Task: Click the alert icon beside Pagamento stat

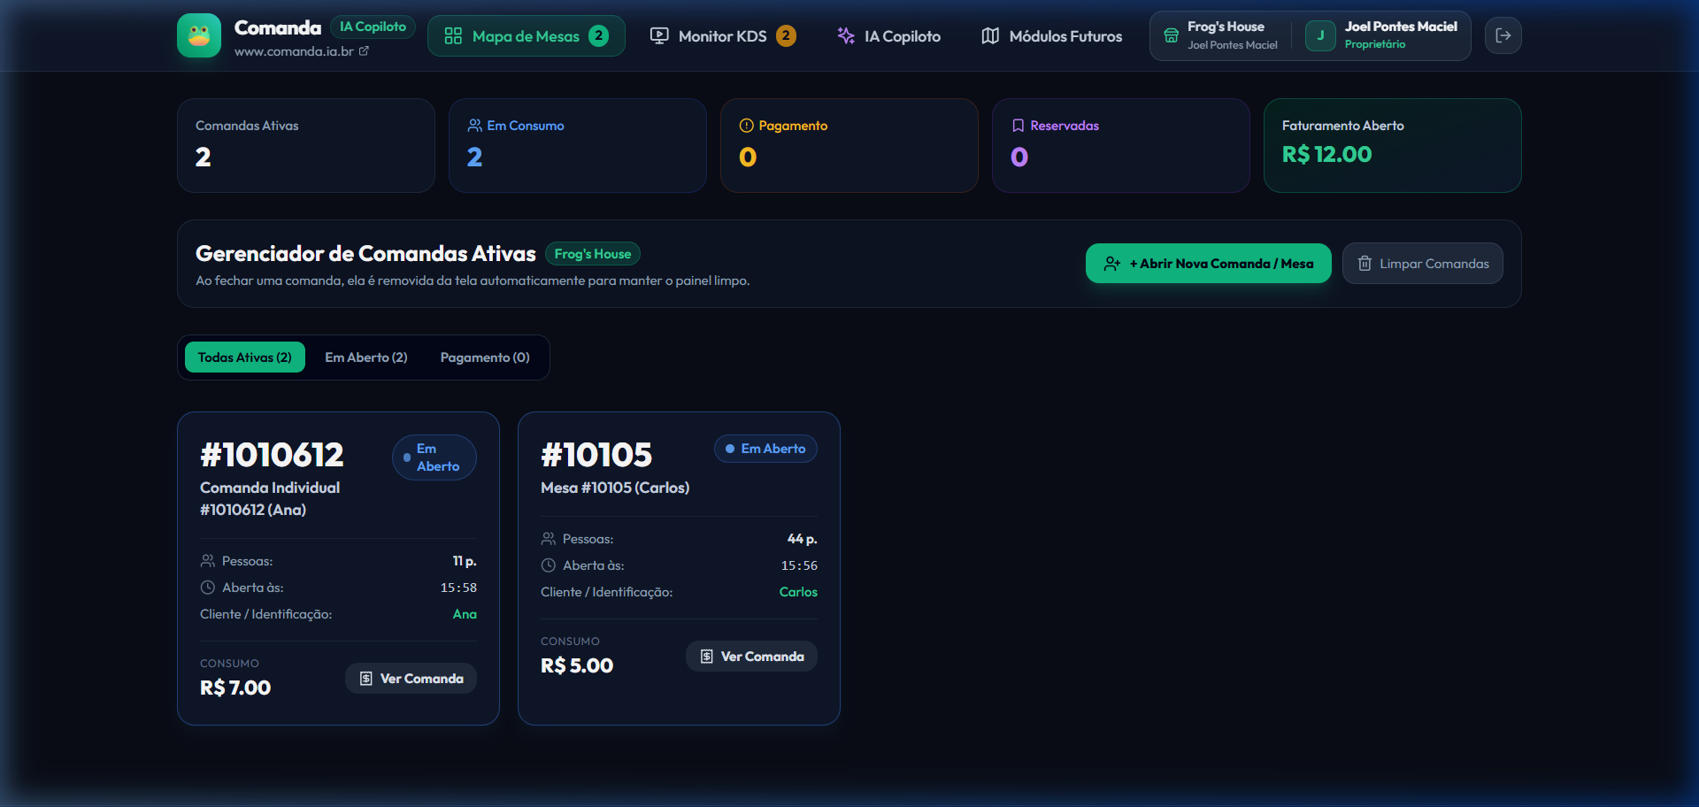Action: 746,126
